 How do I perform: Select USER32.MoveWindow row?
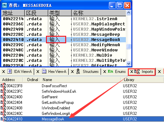[64, 50]
